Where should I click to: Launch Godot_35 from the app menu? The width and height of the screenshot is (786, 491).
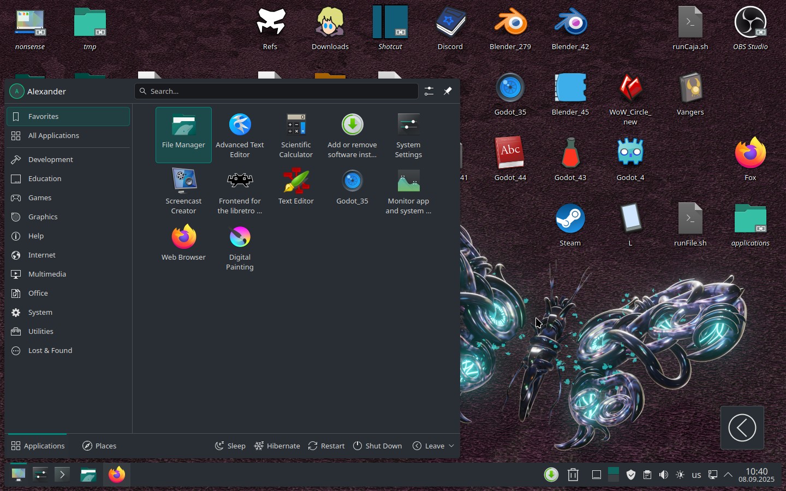(352, 188)
